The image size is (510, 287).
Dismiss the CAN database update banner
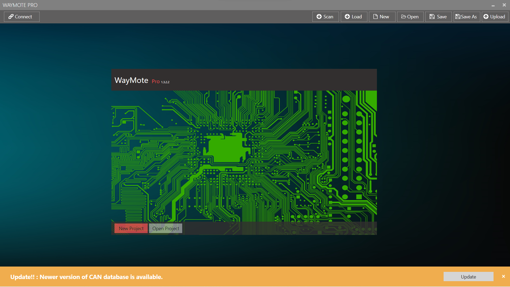[503, 276]
